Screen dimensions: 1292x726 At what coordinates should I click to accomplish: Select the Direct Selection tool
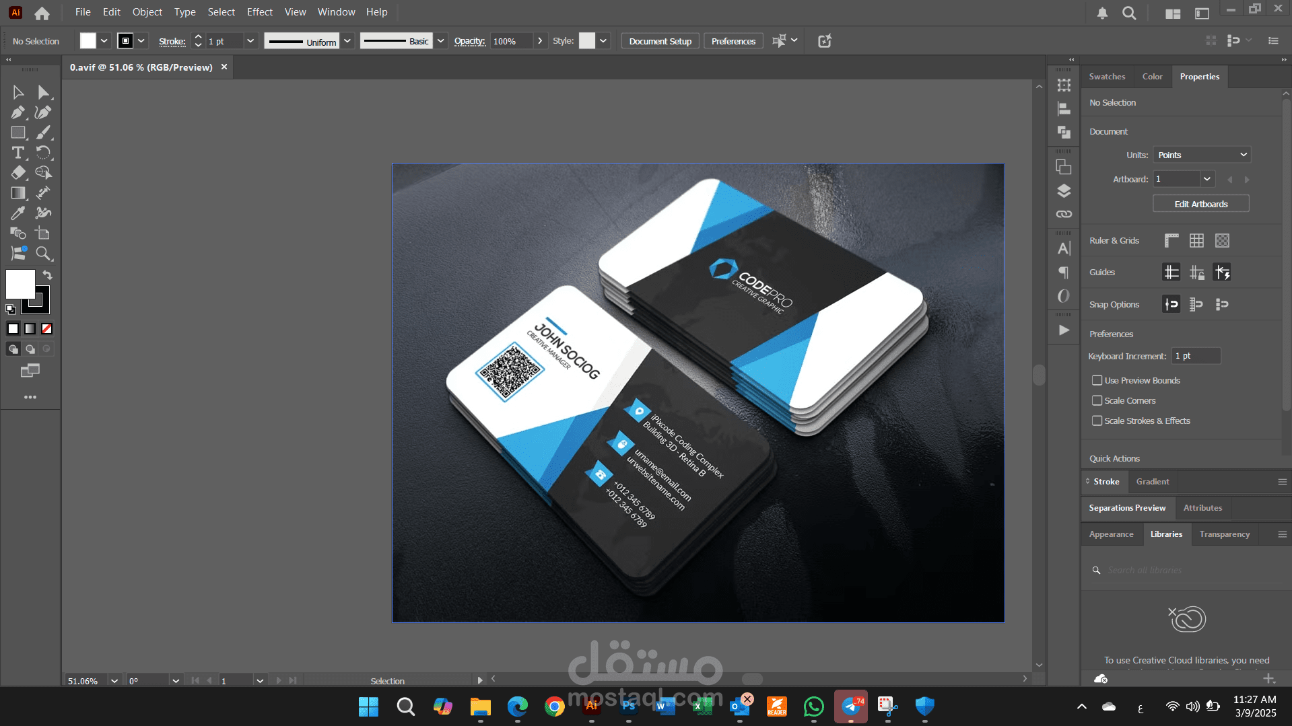[43, 92]
